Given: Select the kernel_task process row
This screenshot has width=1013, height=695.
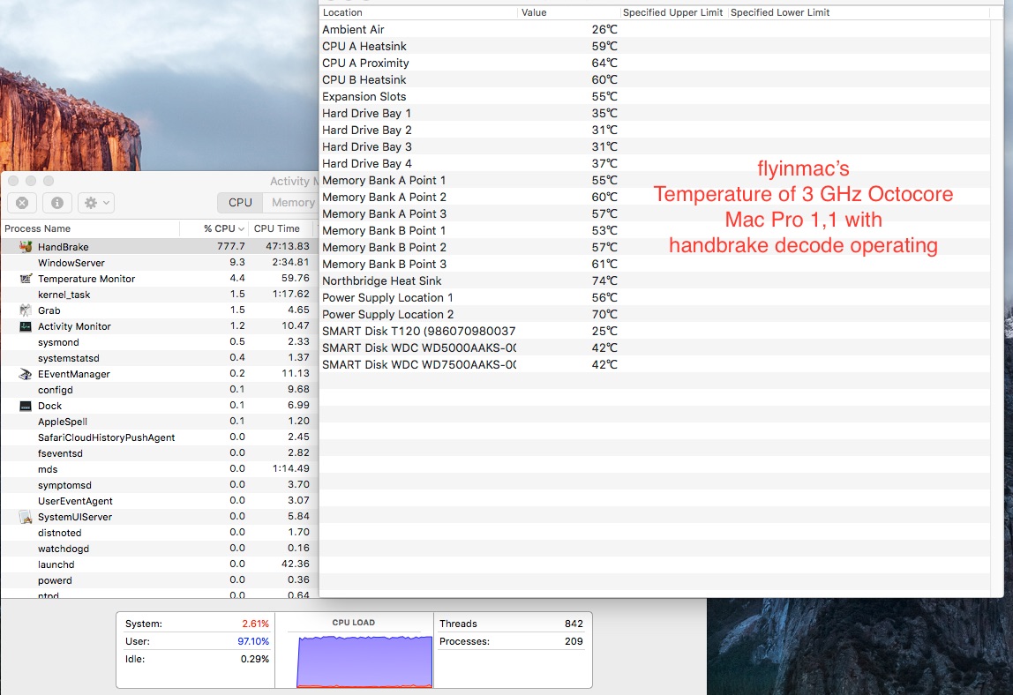Looking at the screenshot, I should 158,295.
